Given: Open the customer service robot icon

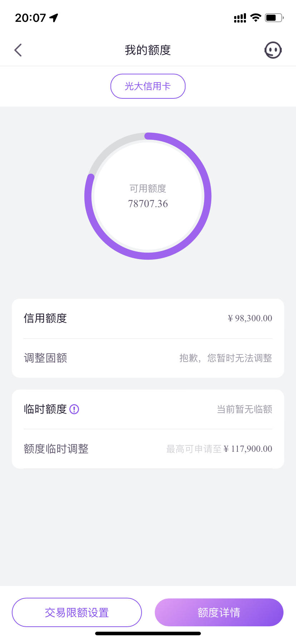Looking at the screenshot, I should click(273, 50).
